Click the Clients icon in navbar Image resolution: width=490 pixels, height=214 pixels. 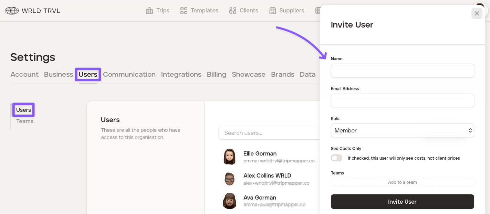[233, 11]
